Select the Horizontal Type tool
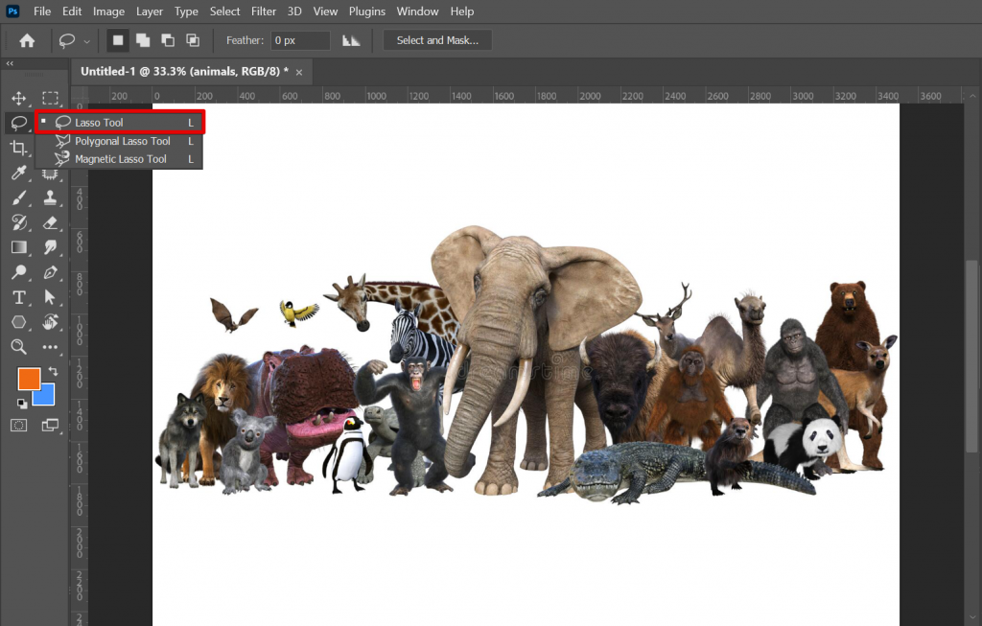The image size is (982, 626). click(x=19, y=297)
